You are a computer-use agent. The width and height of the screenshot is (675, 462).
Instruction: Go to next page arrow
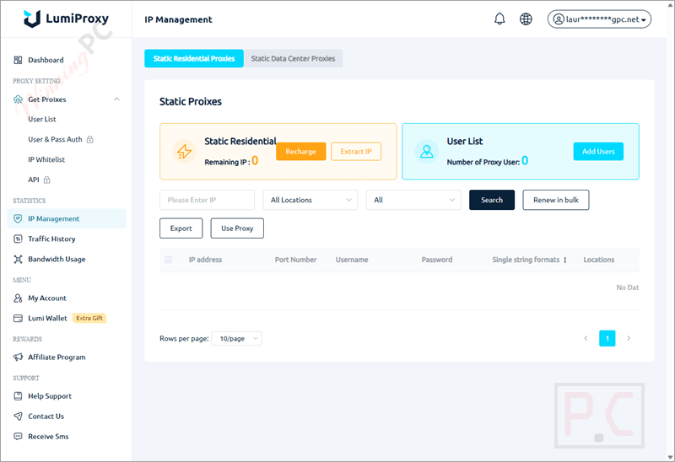(629, 338)
